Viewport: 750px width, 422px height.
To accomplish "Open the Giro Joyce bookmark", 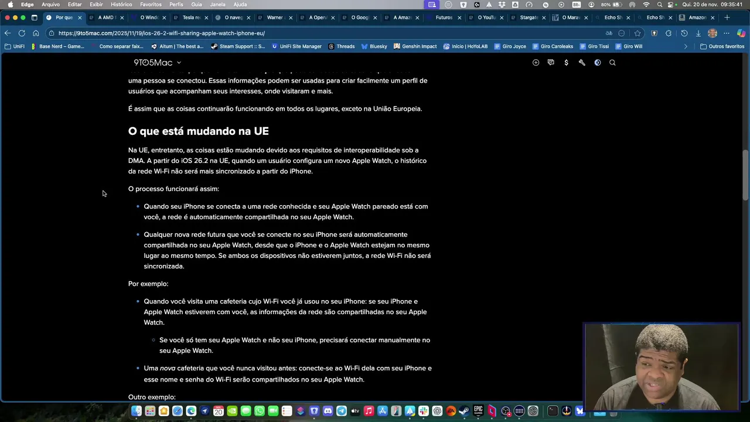I will 510,46.
